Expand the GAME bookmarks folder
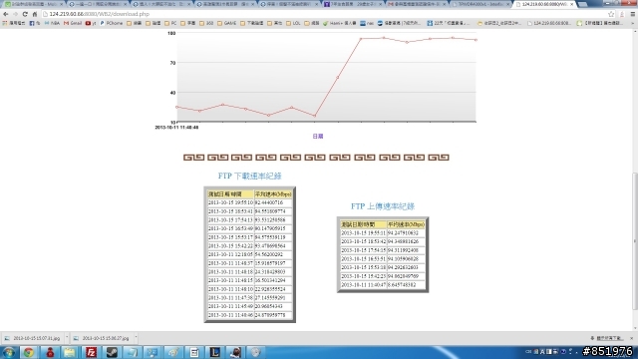 (x=227, y=23)
